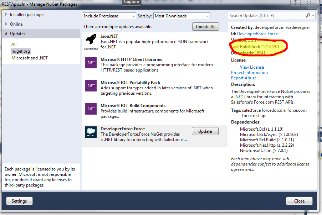Click the Update All button
Screen dimensions: 322x215
(x=205, y=27)
